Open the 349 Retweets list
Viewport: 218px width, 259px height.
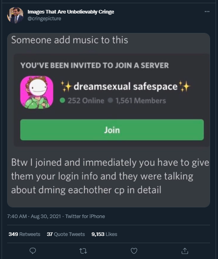(x=25, y=234)
